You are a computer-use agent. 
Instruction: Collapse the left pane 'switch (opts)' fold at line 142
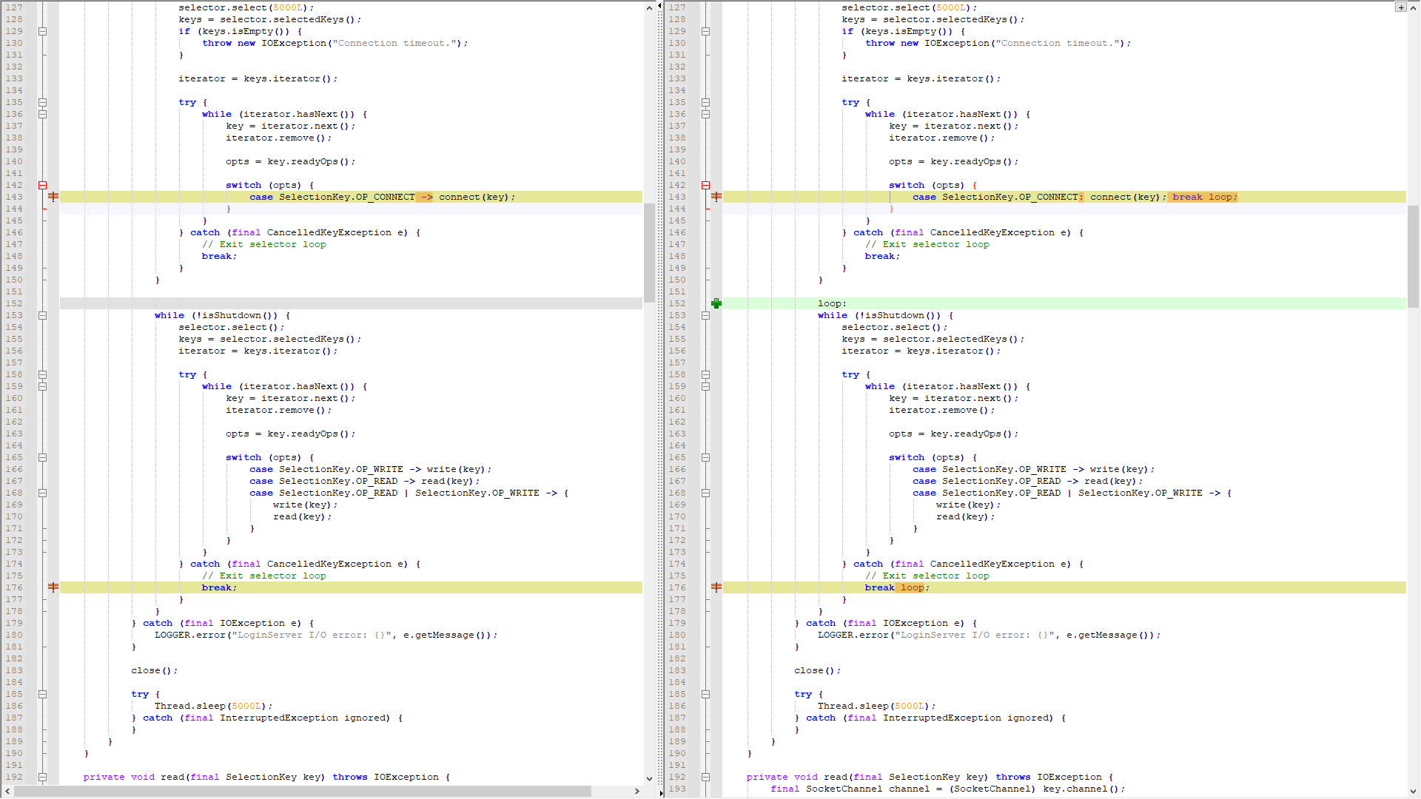(x=43, y=185)
